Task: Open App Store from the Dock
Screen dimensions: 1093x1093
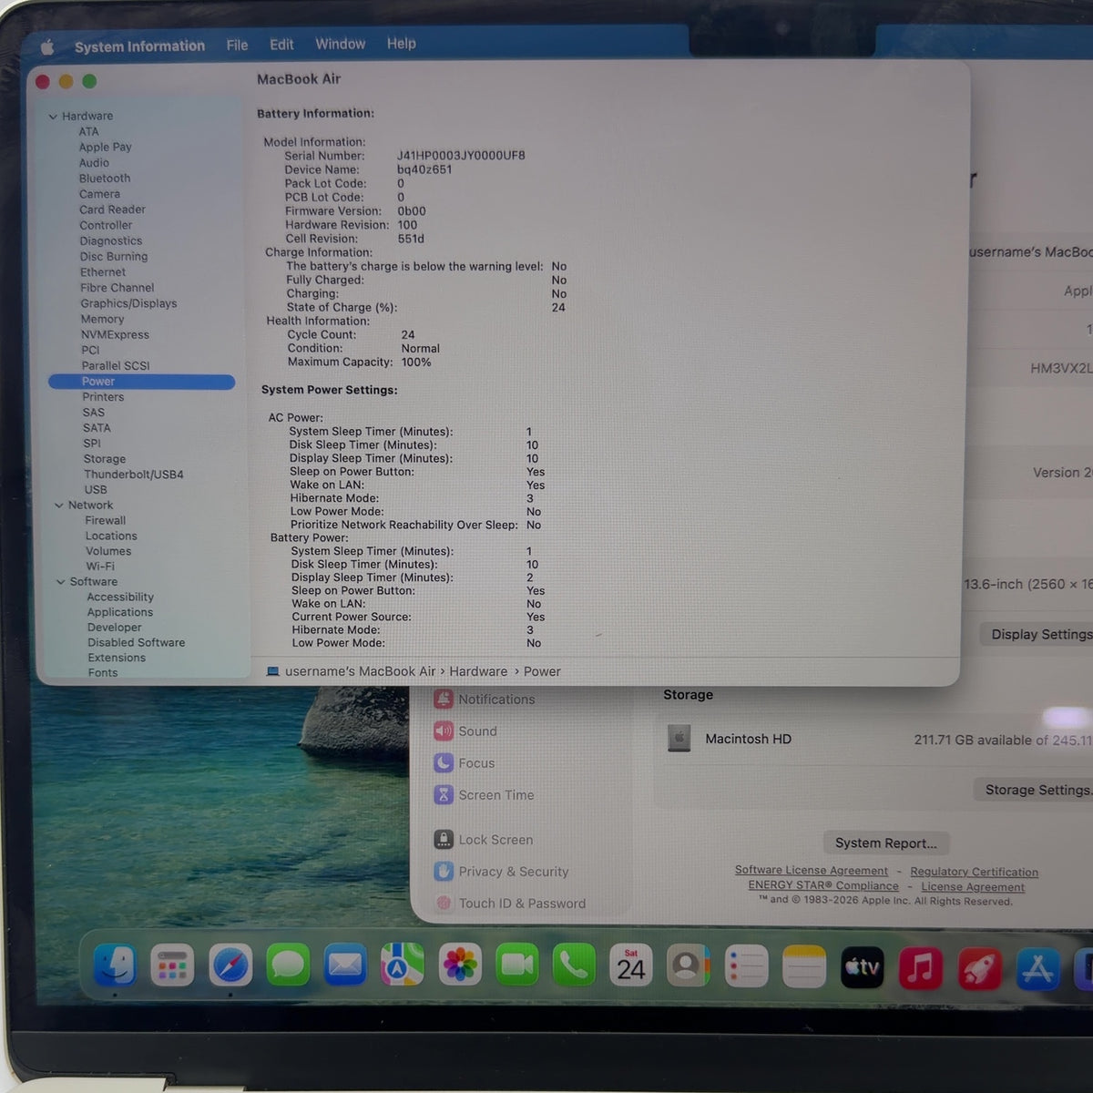Action: (x=1038, y=969)
